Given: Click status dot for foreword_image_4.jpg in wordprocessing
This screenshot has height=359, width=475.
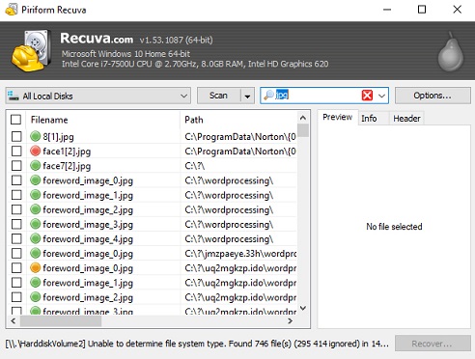Looking at the screenshot, I should [x=35, y=238].
